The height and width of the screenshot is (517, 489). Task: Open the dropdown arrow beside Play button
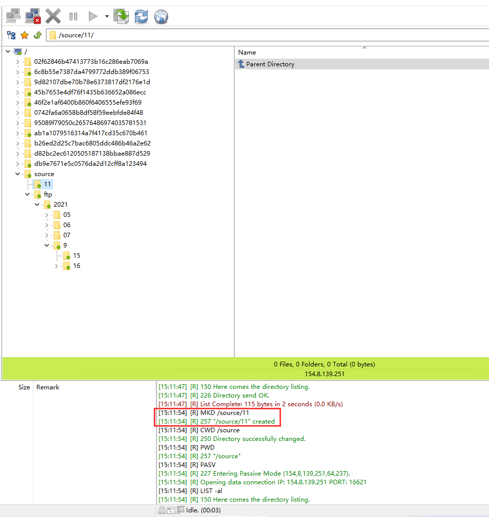click(x=107, y=16)
